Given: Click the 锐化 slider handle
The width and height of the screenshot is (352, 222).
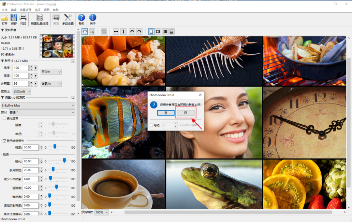Looking at the screenshot, I should pos(65,160).
